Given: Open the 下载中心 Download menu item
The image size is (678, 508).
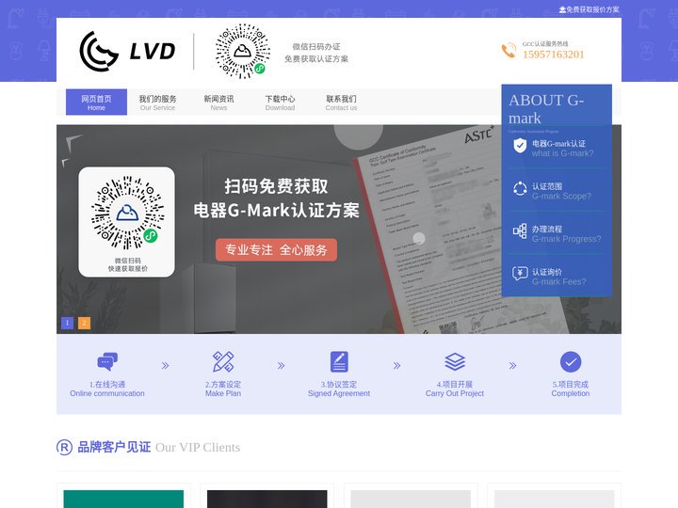Looking at the screenshot, I should coord(280,103).
